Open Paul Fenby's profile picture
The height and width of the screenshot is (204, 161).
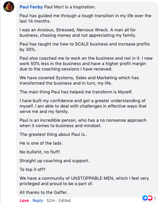point(9,7)
